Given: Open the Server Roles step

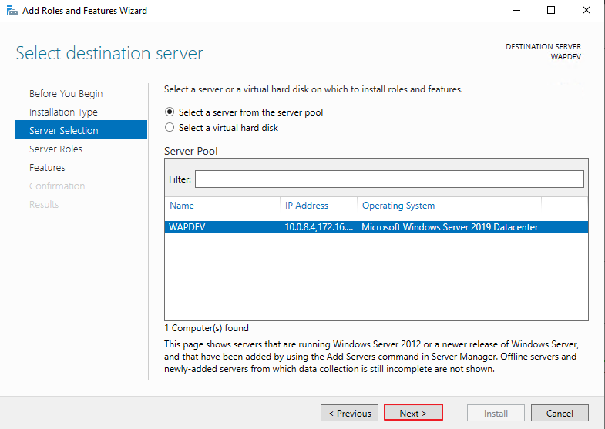Looking at the screenshot, I should 55,149.
